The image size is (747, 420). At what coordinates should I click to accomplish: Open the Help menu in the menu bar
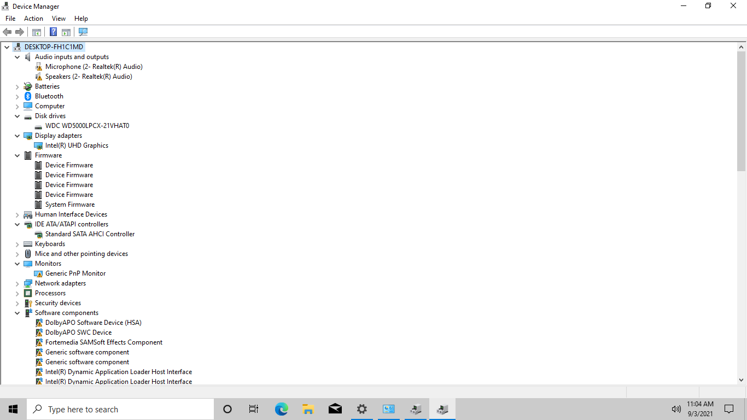(81, 19)
